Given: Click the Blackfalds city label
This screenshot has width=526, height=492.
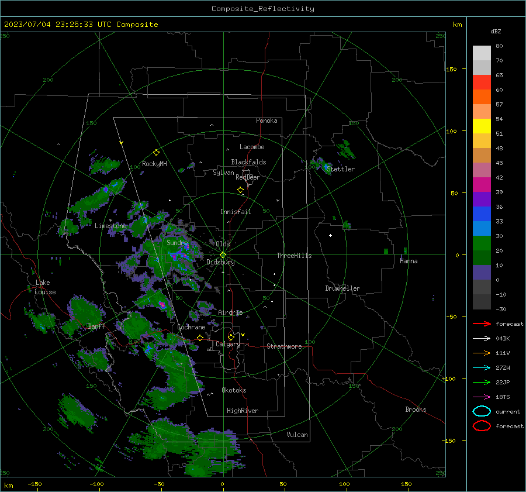Looking at the screenshot, I should tap(248, 162).
